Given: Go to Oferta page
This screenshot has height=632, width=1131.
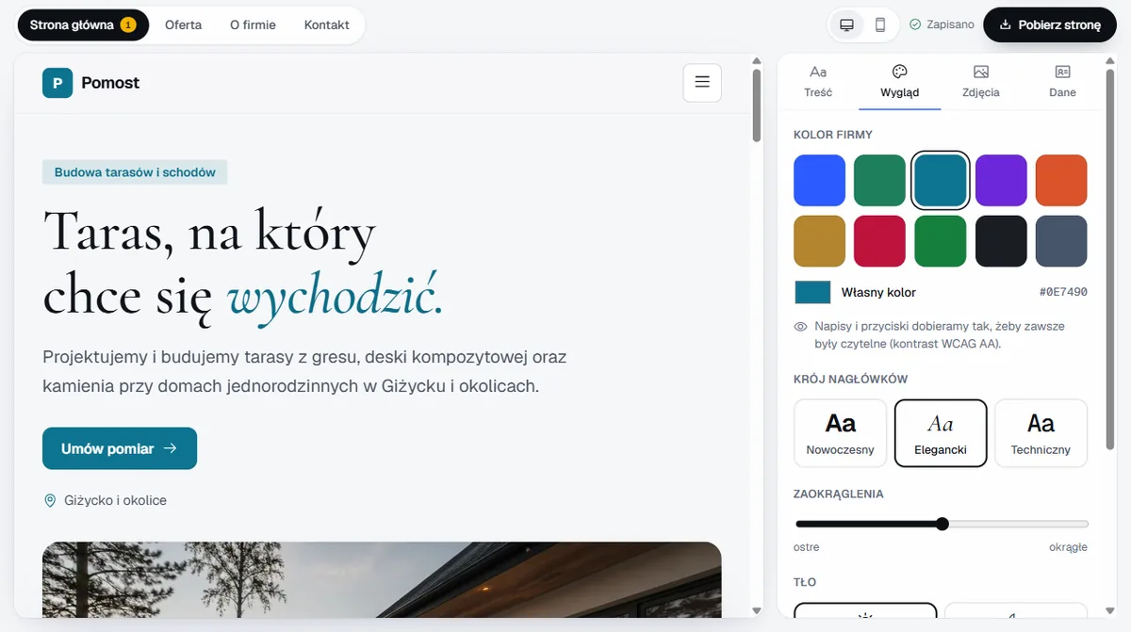Looking at the screenshot, I should click(183, 24).
